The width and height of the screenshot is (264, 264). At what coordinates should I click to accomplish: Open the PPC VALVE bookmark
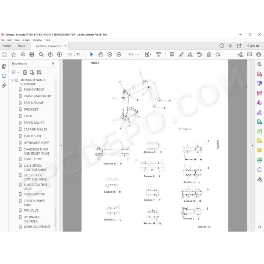tap(31, 210)
